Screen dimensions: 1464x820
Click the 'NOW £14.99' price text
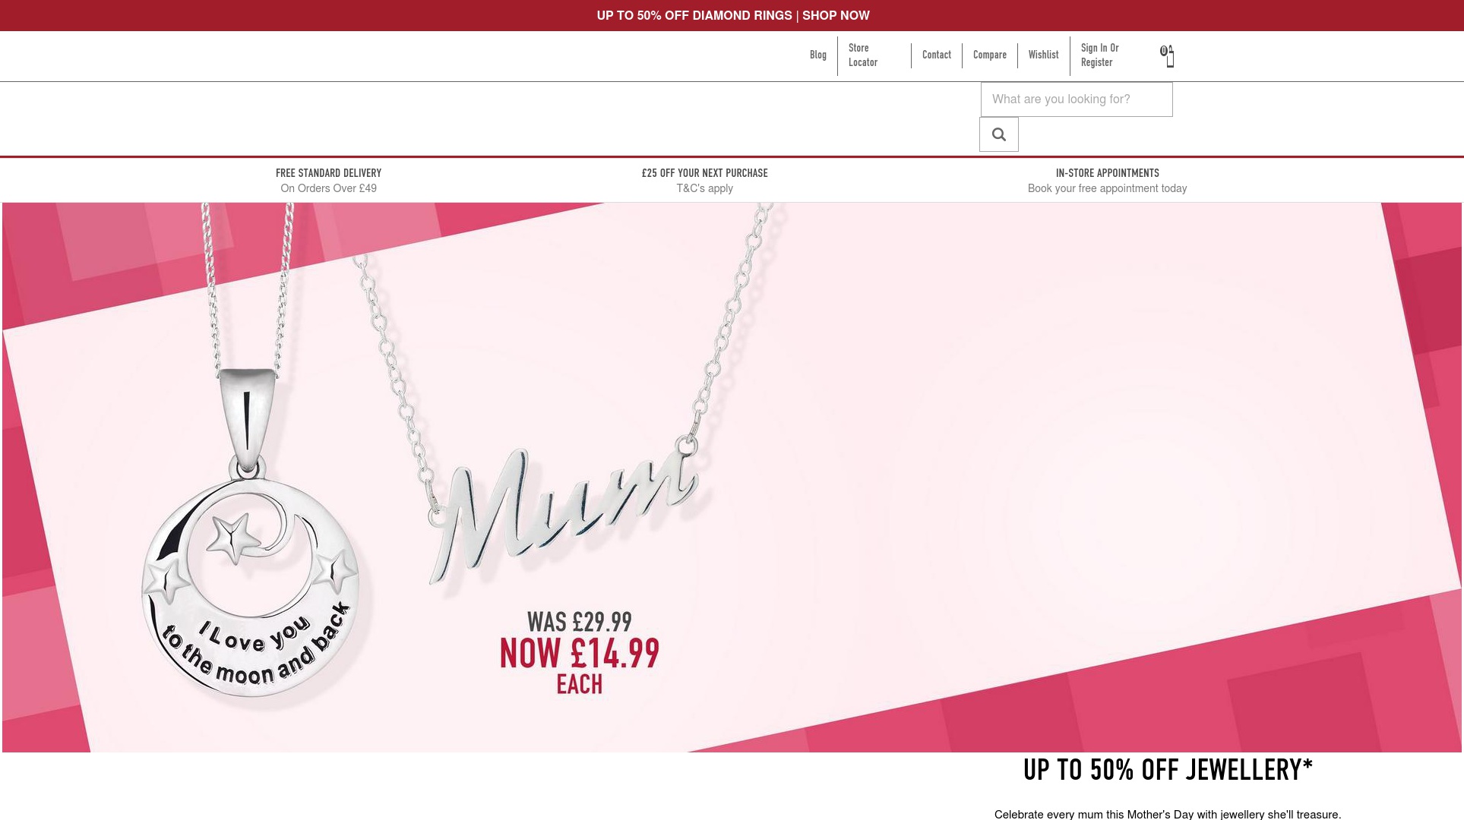pyautogui.click(x=580, y=654)
